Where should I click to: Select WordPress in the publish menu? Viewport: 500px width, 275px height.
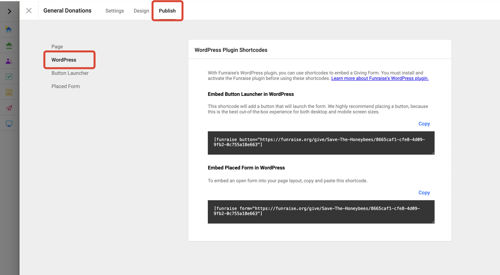pyautogui.click(x=64, y=60)
